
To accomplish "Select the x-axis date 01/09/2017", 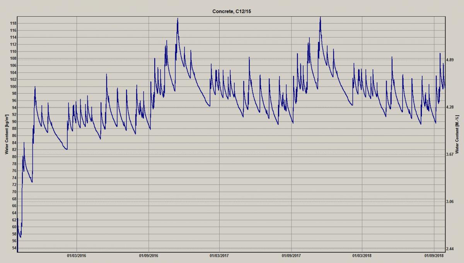I will click(291, 256).
